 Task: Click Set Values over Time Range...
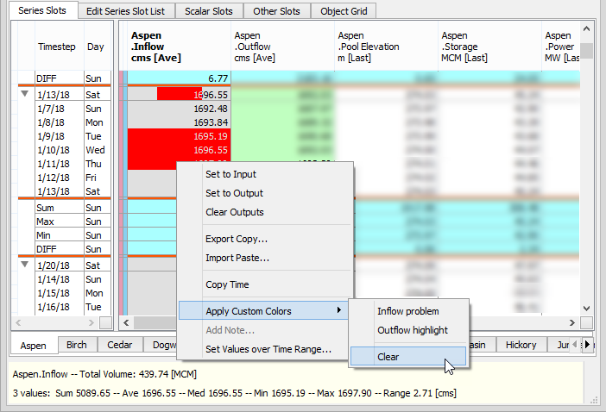268,349
